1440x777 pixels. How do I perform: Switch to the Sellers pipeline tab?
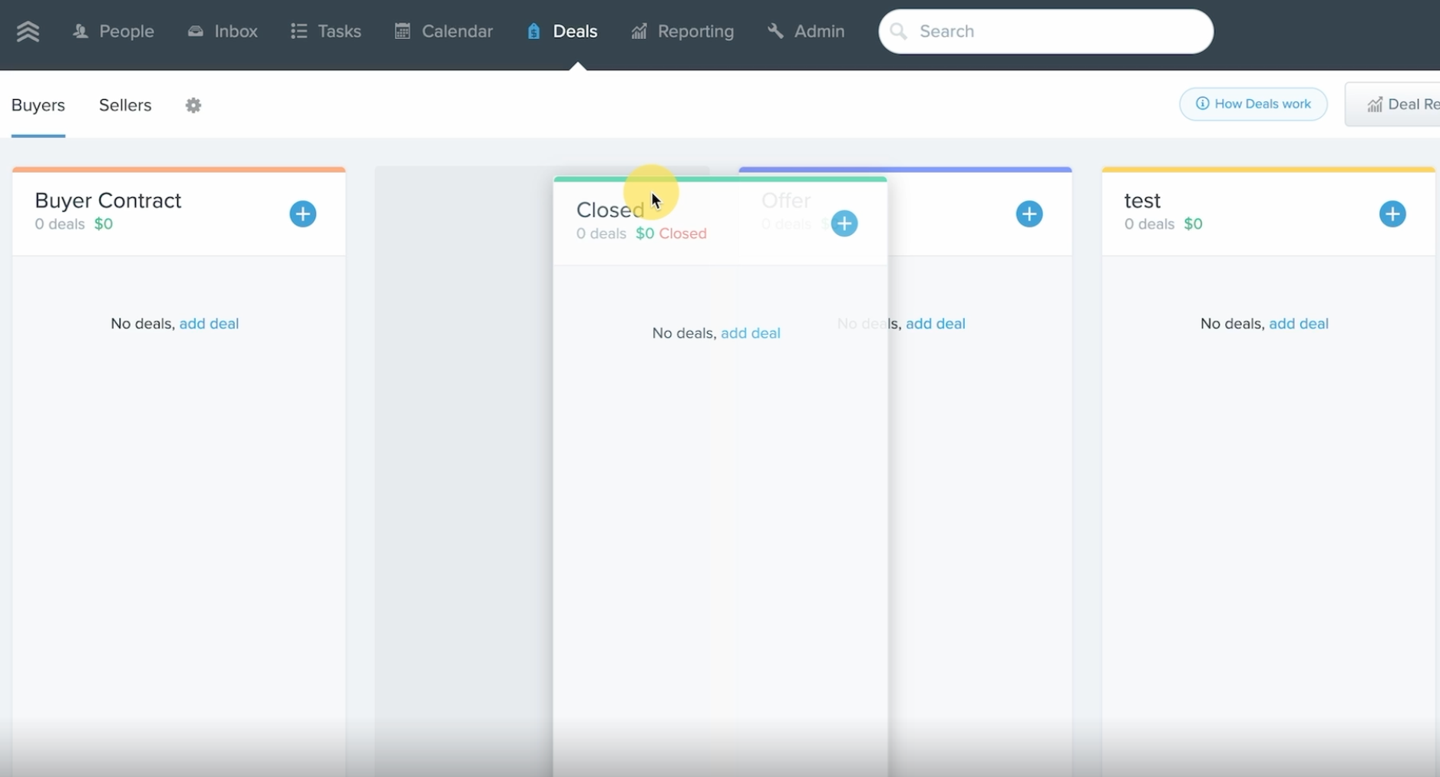[125, 105]
